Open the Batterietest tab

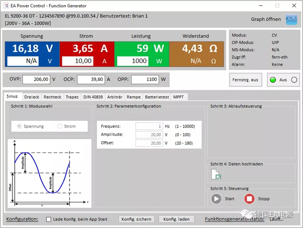pyautogui.click(x=157, y=97)
